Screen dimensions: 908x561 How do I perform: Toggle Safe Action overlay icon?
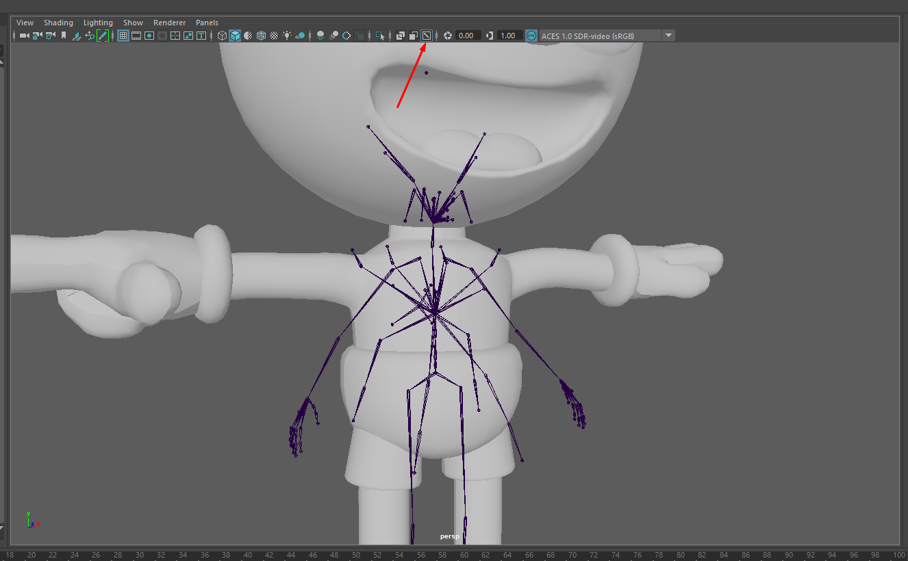pos(188,36)
